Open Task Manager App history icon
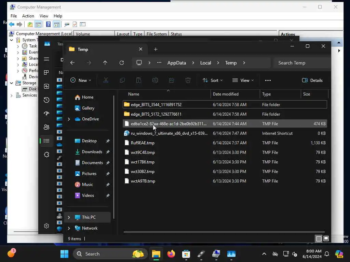 [46, 100]
